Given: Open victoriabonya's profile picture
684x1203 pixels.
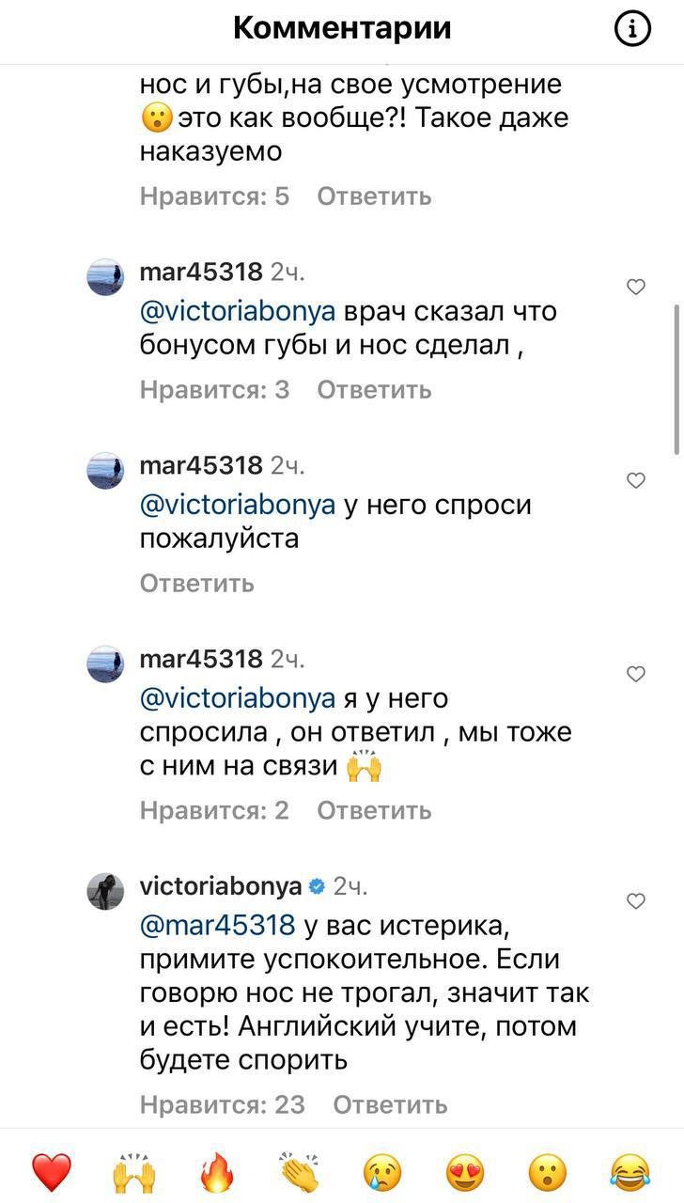Looking at the screenshot, I should 105,891.
